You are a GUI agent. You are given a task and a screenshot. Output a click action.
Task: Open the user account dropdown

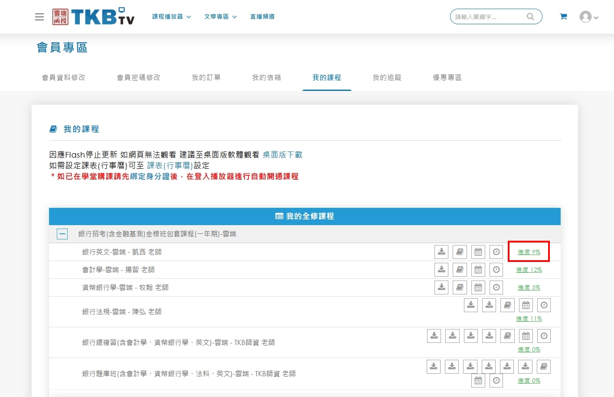click(x=589, y=17)
